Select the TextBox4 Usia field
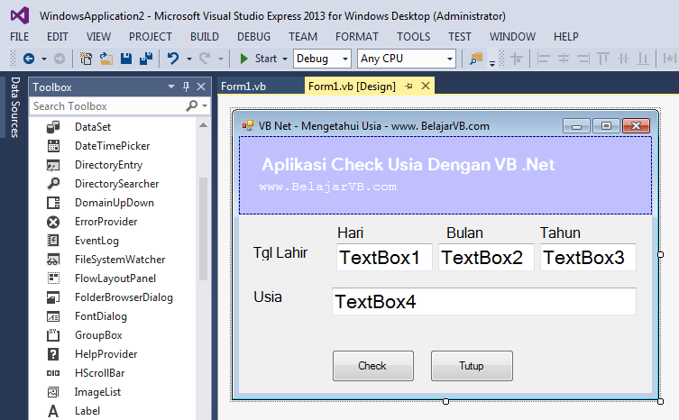Viewport: 679px width, 420px height. click(x=484, y=301)
